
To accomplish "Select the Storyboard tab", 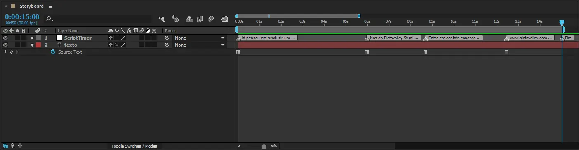I will 31,6.
